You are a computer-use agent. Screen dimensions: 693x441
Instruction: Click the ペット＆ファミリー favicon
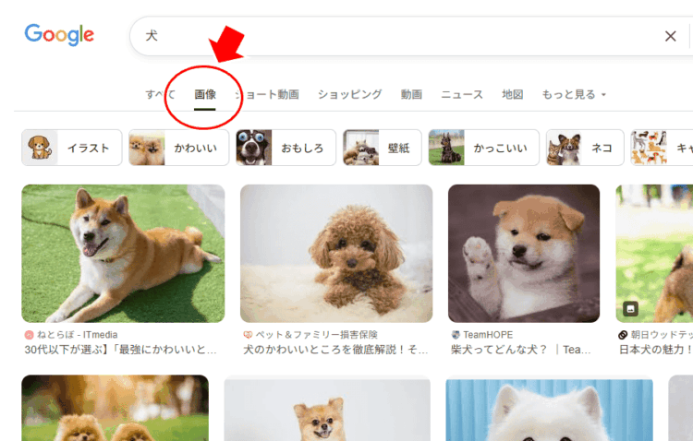(x=248, y=335)
